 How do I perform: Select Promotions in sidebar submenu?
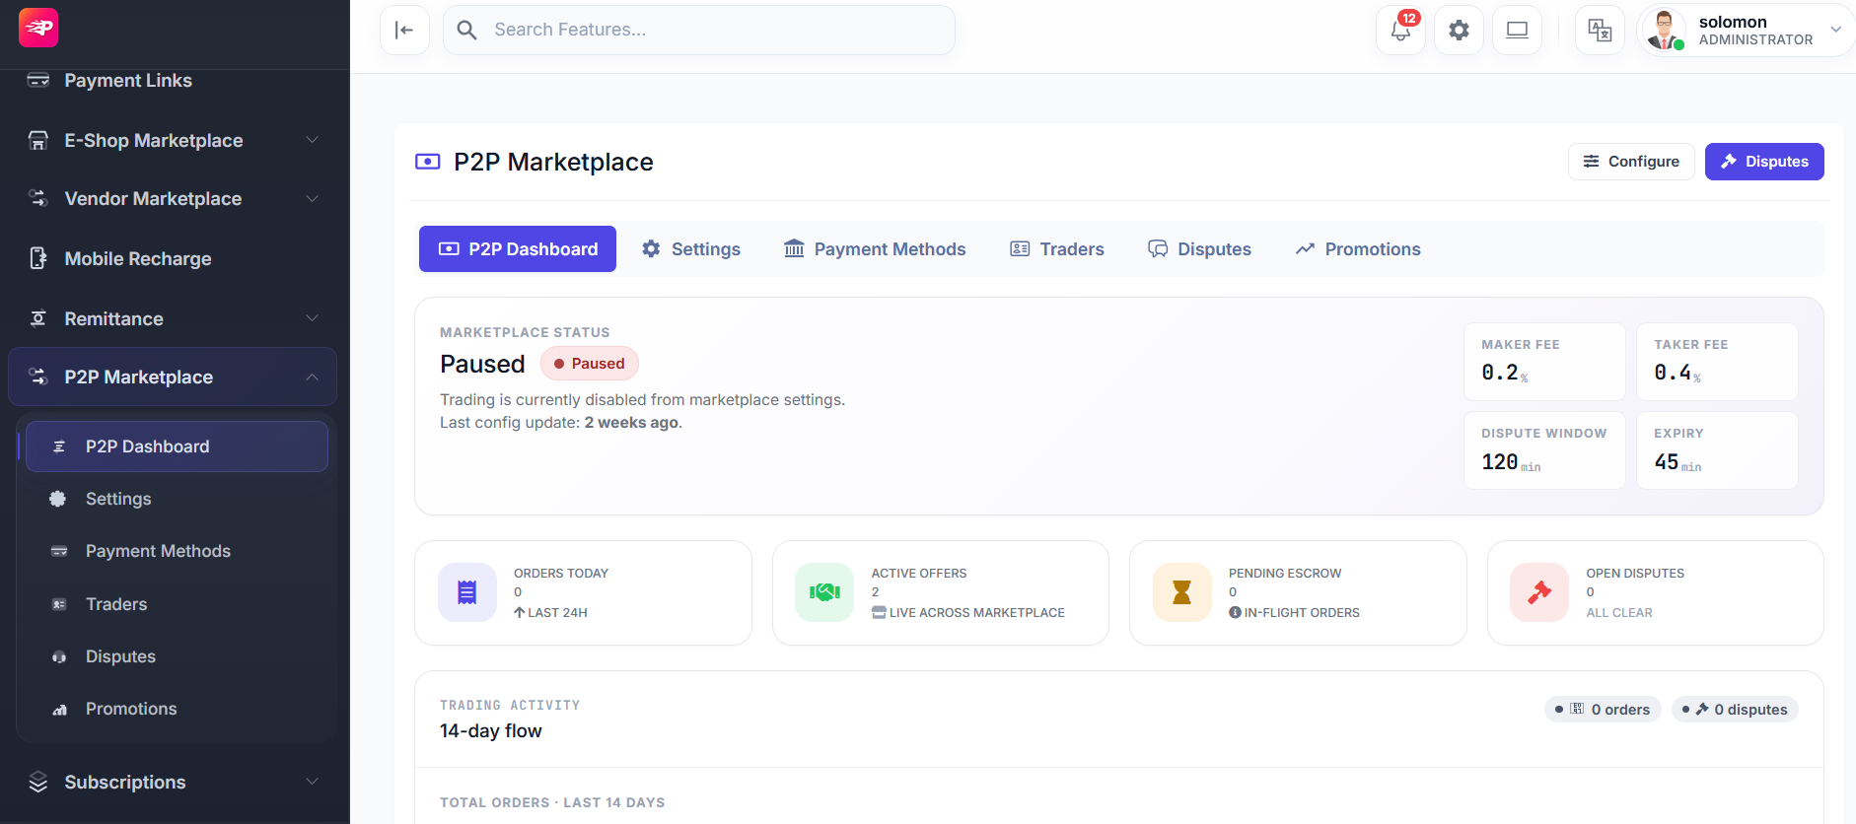tap(177, 709)
